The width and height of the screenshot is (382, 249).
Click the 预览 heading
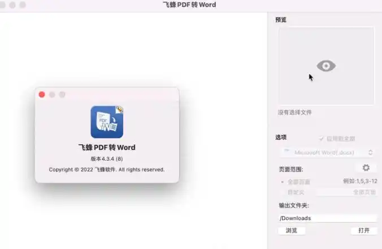coord(281,20)
